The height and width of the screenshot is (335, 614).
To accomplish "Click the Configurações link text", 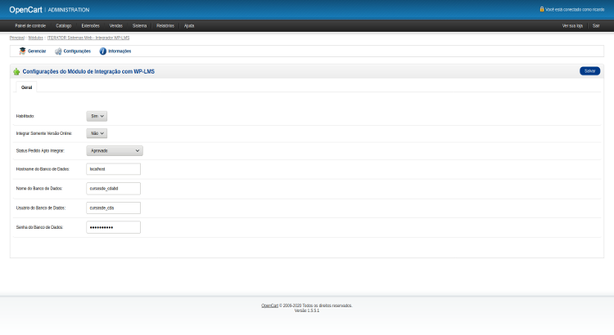I will [77, 51].
